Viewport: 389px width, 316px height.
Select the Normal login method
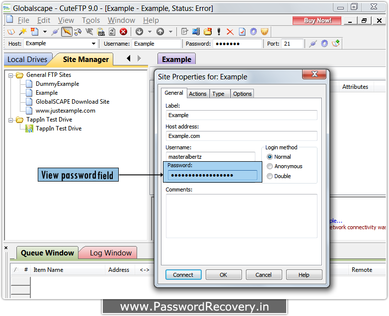click(x=270, y=157)
